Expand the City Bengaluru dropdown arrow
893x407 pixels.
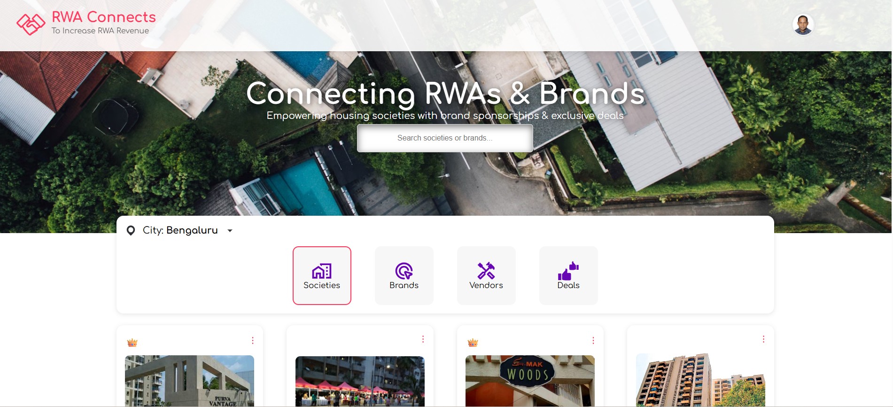tap(230, 231)
